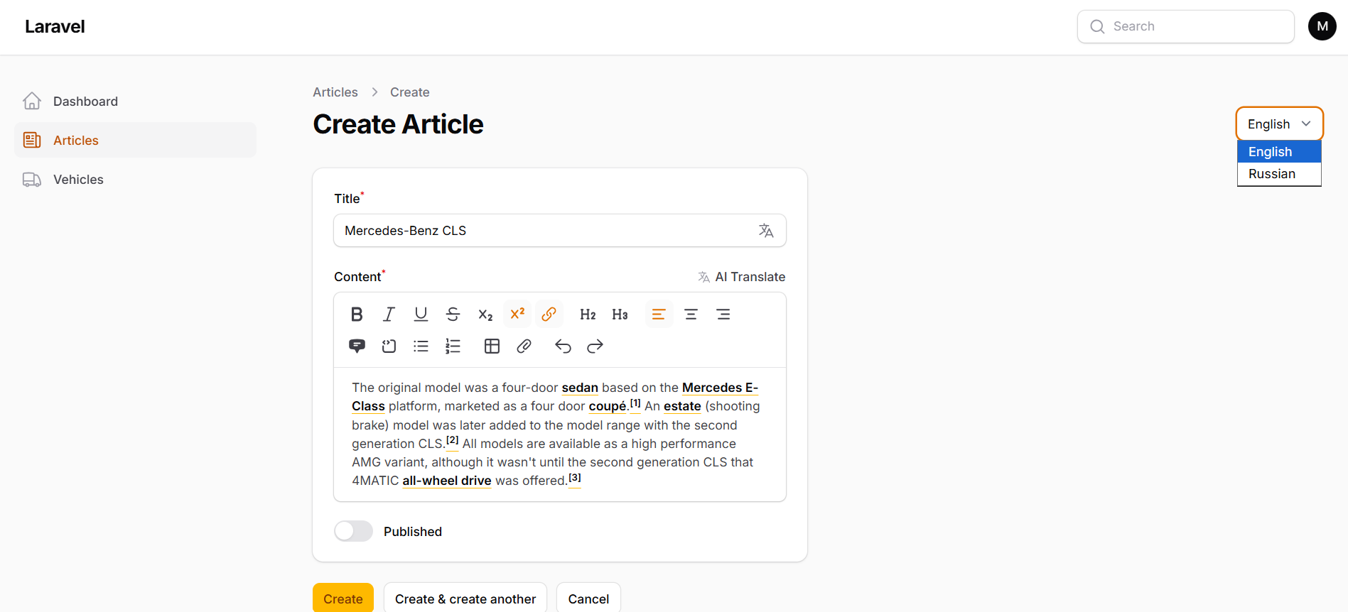Screen dimensions: 1348x612
Task: Toggle bold formatting in the content editor
Action: tap(357, 315)
